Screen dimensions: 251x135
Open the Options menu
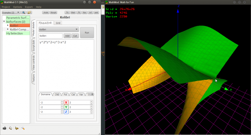18,7
